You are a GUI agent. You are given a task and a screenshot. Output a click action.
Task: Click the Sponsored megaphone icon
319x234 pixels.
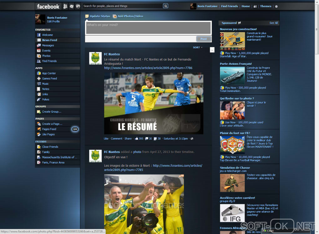coord(240,23)
